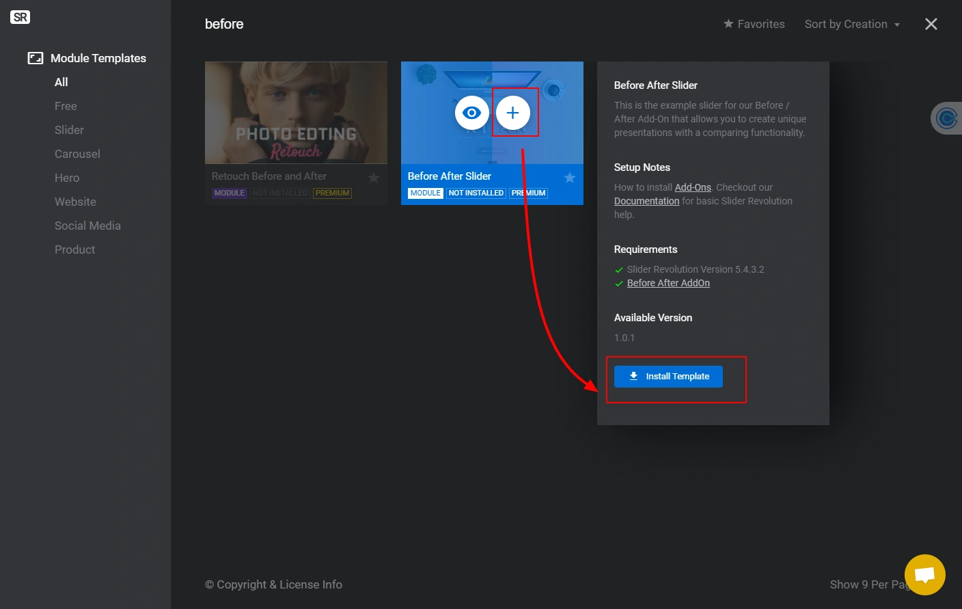Select the Product category

pos(74,249)
